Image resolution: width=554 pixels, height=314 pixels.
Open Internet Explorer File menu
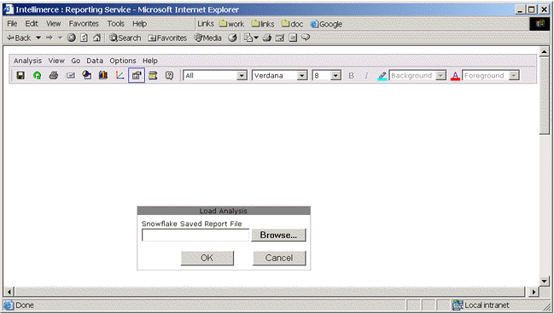tap(12, 24)
